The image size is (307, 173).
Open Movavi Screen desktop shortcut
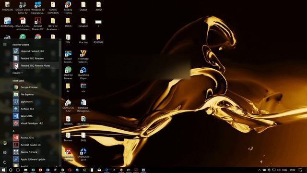point(68,57)
